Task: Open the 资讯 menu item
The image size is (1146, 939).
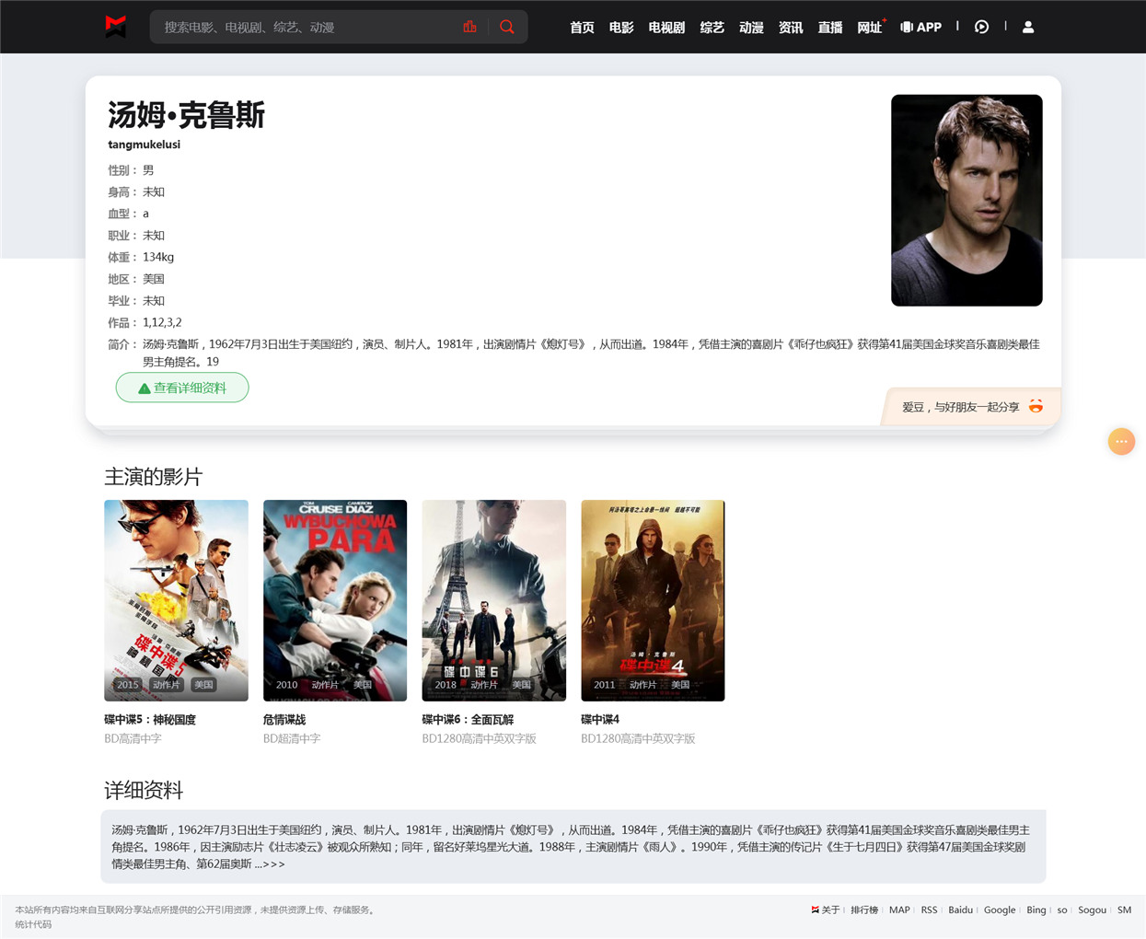Action: click(x=791, y=28)
